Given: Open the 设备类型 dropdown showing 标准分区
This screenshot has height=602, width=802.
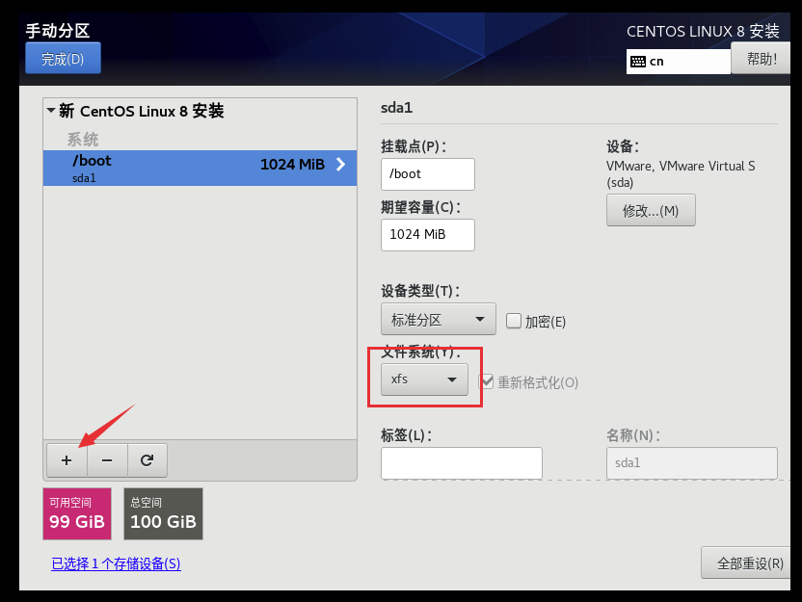Looking at the screenshot, I should pos(439,319).
